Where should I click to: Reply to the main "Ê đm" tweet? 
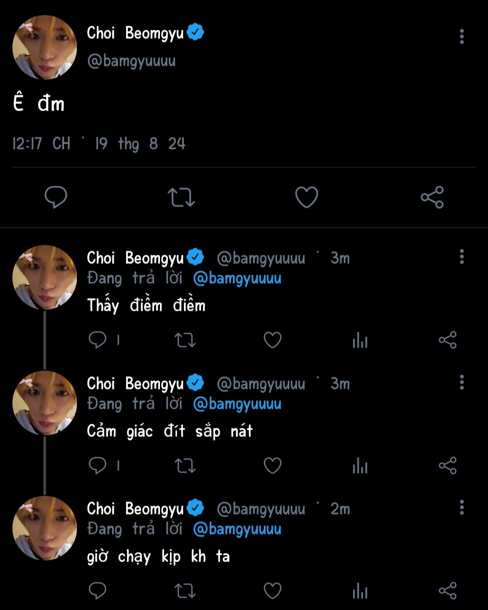click(56, 197)
